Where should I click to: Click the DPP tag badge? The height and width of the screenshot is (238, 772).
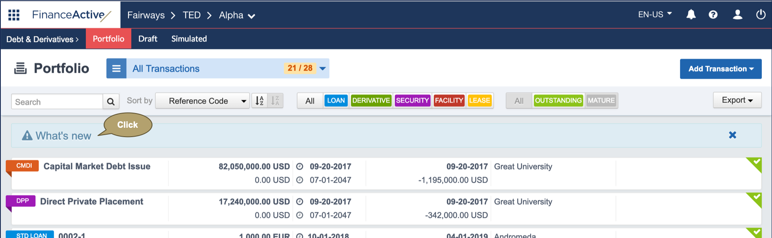pyautogui.click(x=21, y=201)
